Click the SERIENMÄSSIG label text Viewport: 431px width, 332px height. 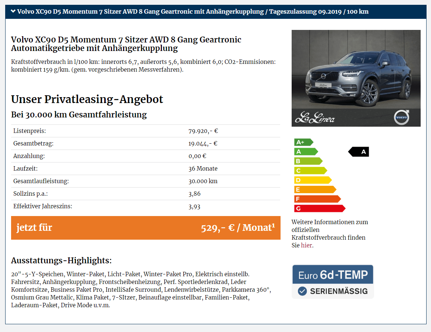click(339, 291)
